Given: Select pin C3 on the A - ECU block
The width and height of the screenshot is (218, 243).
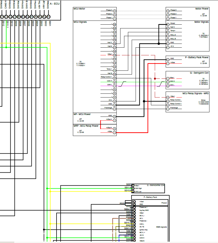Looking at the screenshot, I should coord(6,17).
